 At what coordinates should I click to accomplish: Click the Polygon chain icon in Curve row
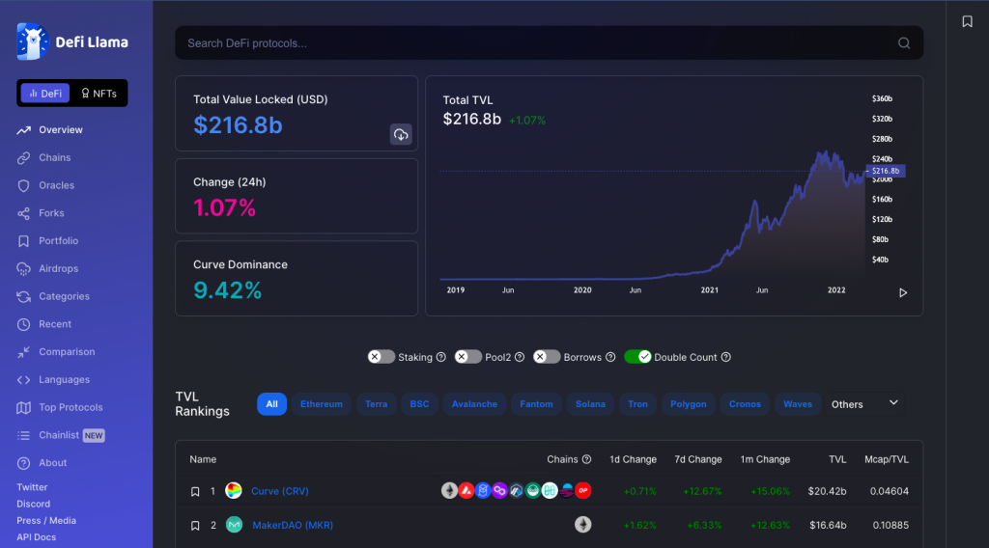pos(499,490)
